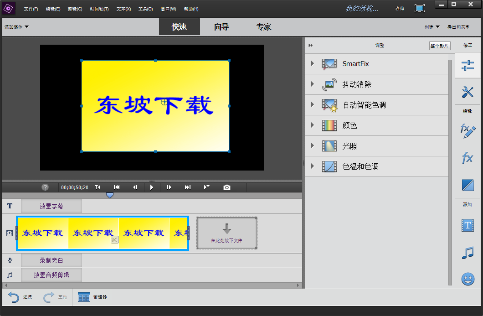Expand the 颜色 color adjustment section
Image resolution: width=483 pixels, height=316 pixels.
[x=313, y=125]
